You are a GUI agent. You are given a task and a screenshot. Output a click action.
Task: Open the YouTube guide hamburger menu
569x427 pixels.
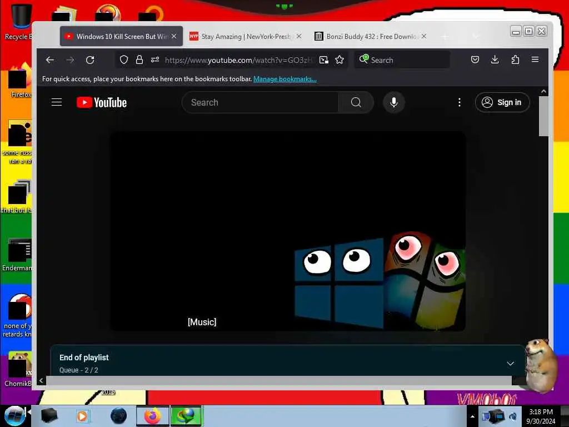tap(57, 102)
